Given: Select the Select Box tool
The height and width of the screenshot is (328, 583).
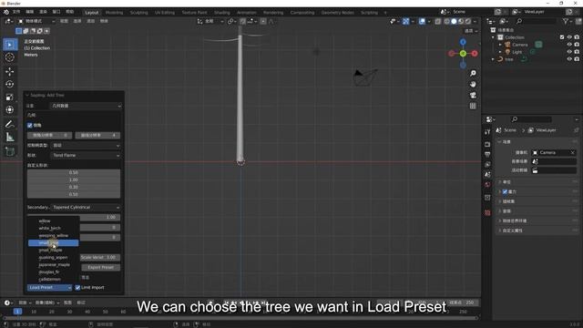Looking at the screenshot, I should pos(10,45).
